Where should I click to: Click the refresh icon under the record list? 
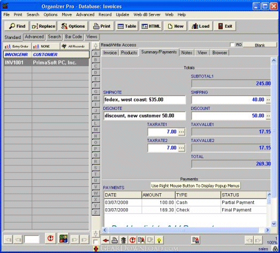click(50, 238)
